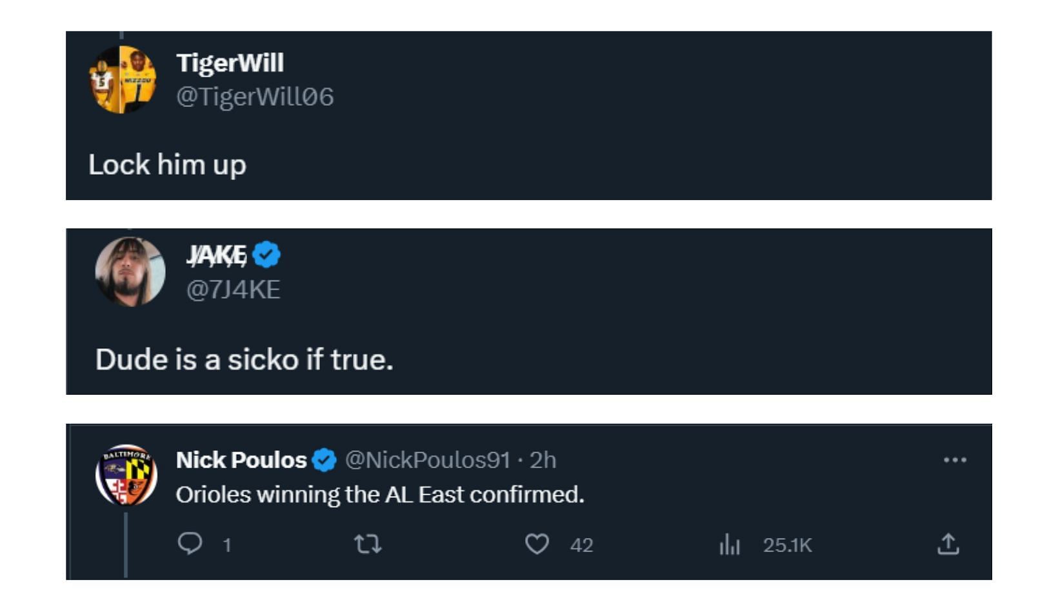Open the three-dot more options menu

(x=955, y=460)
